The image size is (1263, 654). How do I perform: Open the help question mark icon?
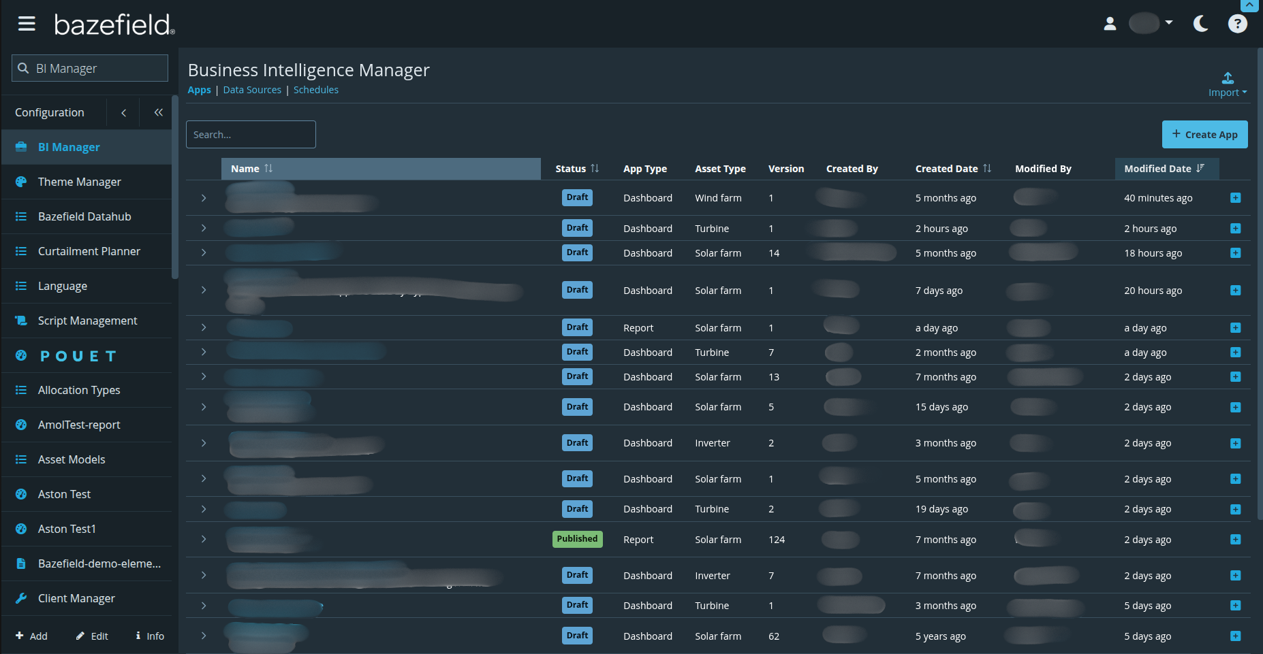1237,24
